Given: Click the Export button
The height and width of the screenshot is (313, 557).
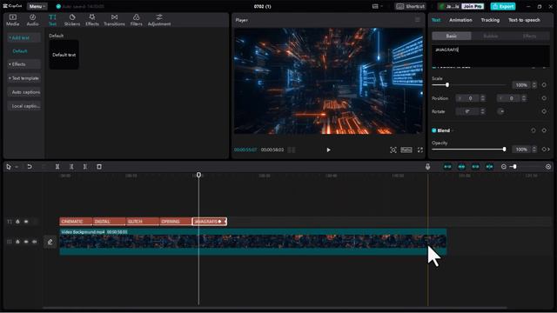Looking at the screenshot, I should click(503, 6).
